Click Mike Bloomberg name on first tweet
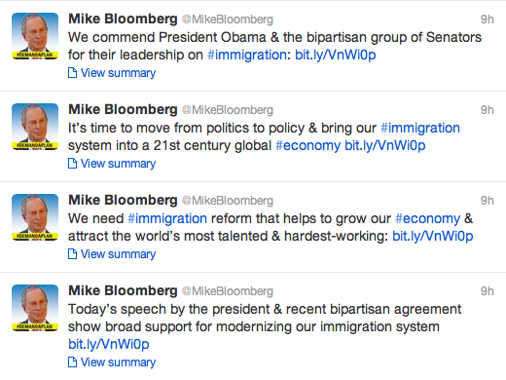506x380 pixels. pos(123,19)
